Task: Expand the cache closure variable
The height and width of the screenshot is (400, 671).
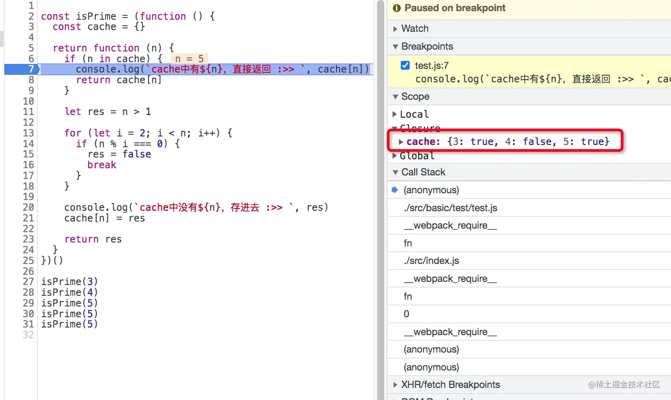Action: pos(401,142)
